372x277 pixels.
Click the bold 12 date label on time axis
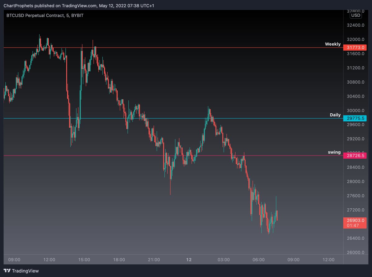189,260
